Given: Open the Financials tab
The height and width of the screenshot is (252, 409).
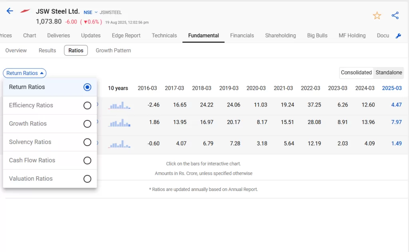Looking at the screenshot, I should 242,35.
